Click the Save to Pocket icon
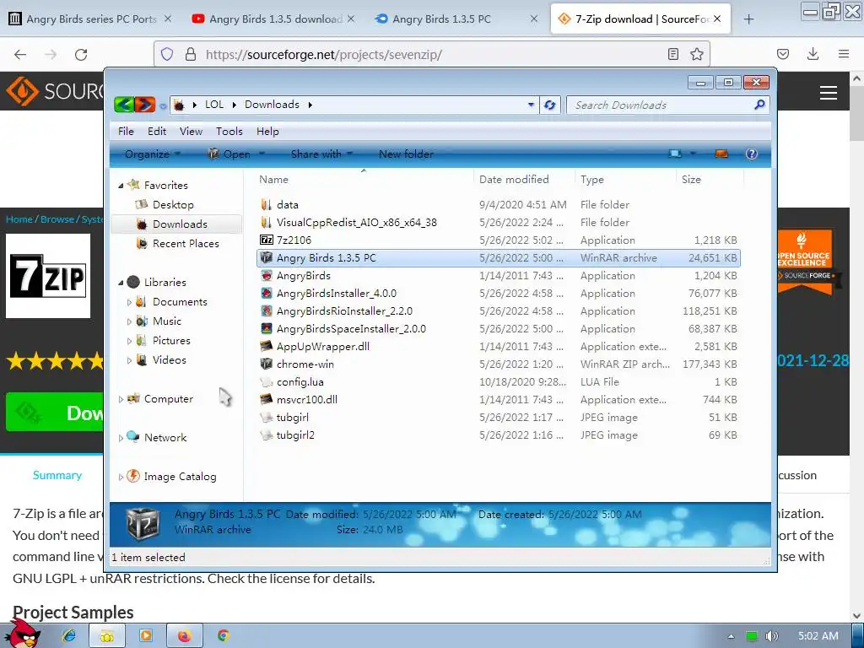Viewport: 864px width, 648px height. click(x=782, y=54)
